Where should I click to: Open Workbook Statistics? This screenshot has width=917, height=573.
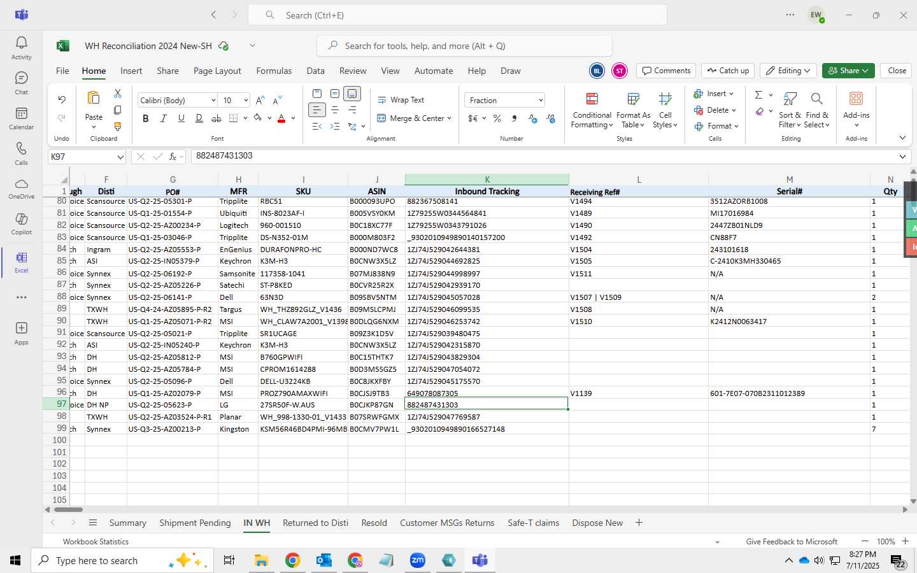[96, 542]
